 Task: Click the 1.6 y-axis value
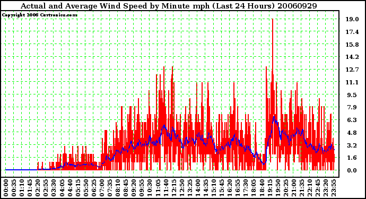click(x=352, y=158)
